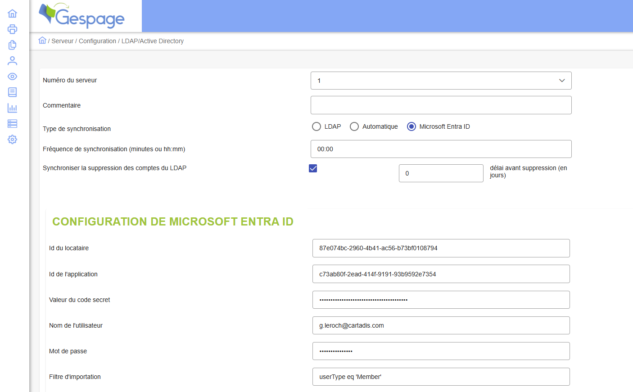Open the list document icon in the sidebar
Screen dimensions: 633x392
pos(13,92)
